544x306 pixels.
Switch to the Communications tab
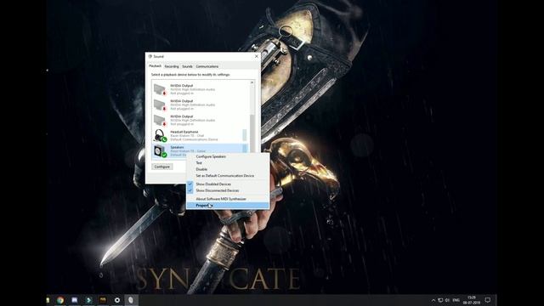click(207, 66)
